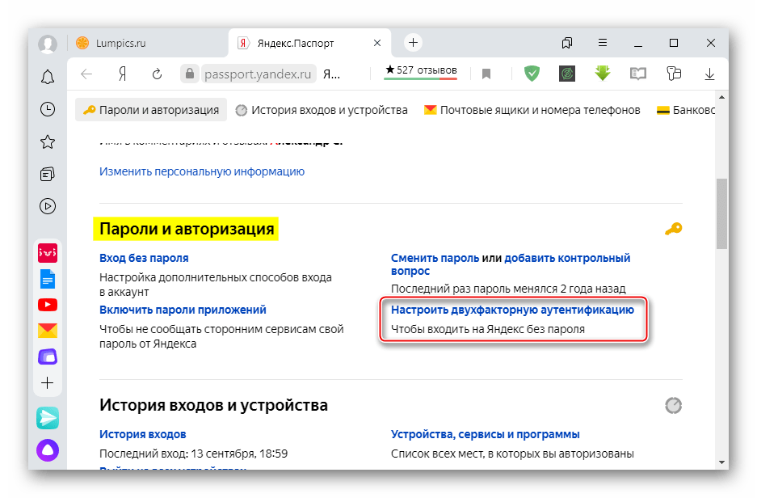
Task: Bookmark this page
Action: pos(486,74)
